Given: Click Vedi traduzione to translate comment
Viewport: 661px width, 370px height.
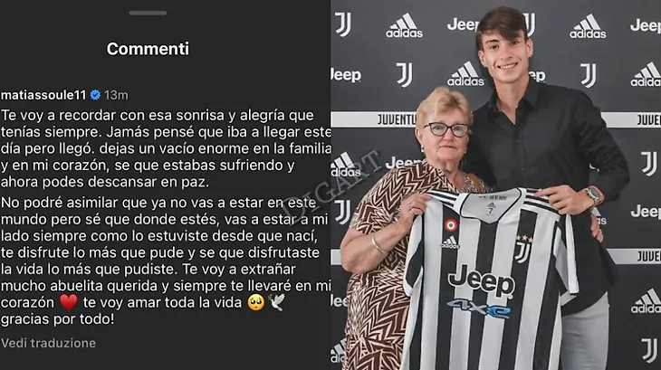Looking at the screenshot, I should [48, 343].
